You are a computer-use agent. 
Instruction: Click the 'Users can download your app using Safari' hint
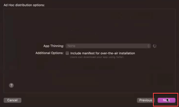tap(97, 57)
